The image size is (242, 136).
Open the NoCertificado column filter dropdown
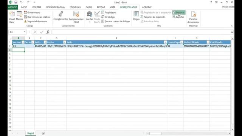208,42
